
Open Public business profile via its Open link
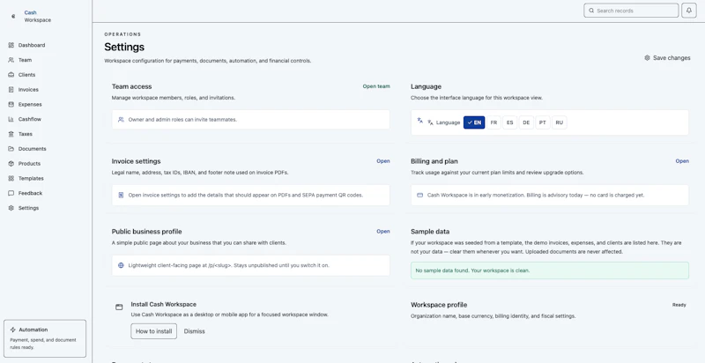point(383,232)
